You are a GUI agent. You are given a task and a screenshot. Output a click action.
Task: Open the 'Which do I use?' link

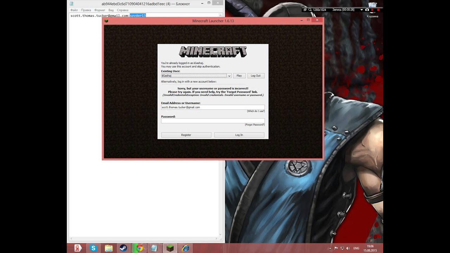pyautogui.click(x=256, y=111)
